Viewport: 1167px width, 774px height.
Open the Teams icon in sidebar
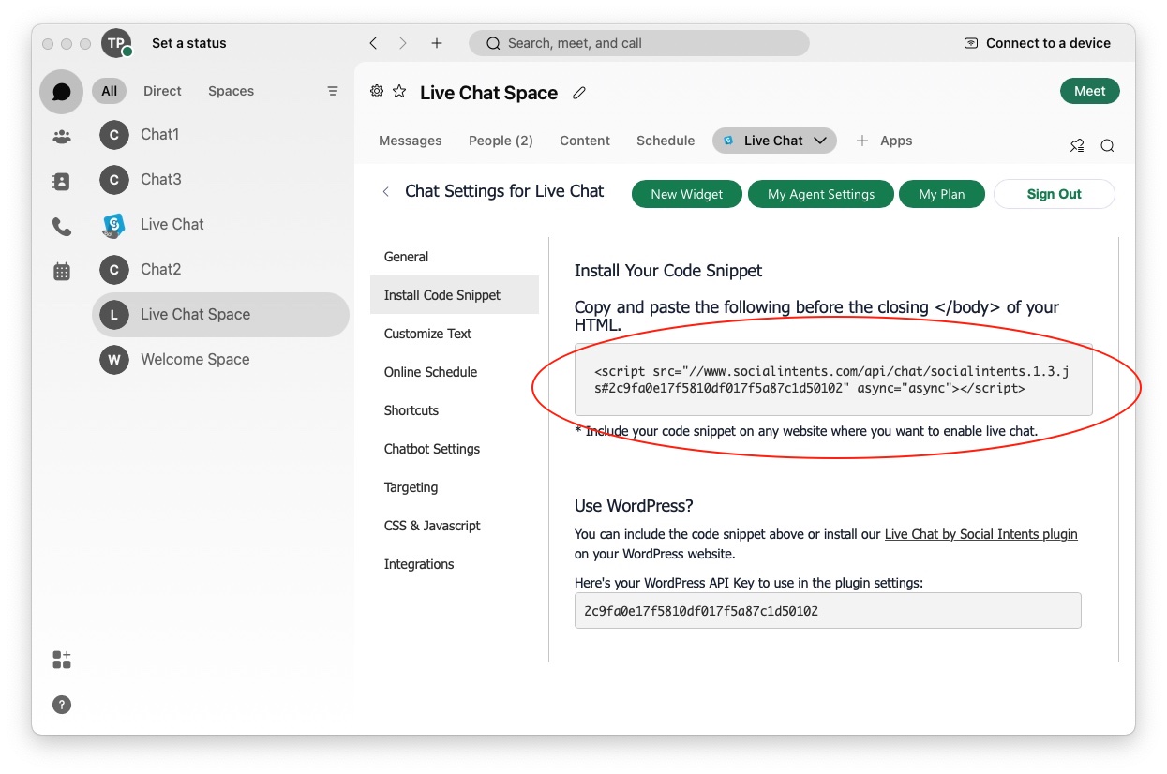62,137
